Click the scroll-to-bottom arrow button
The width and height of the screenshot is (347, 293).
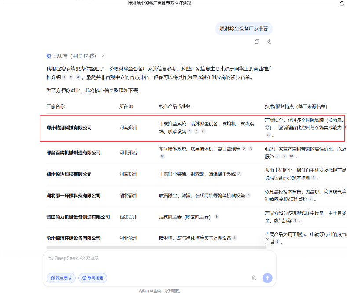click(267, 239)
